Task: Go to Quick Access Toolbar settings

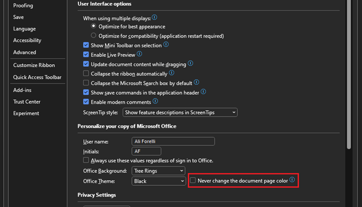Action: pos(37,77)
